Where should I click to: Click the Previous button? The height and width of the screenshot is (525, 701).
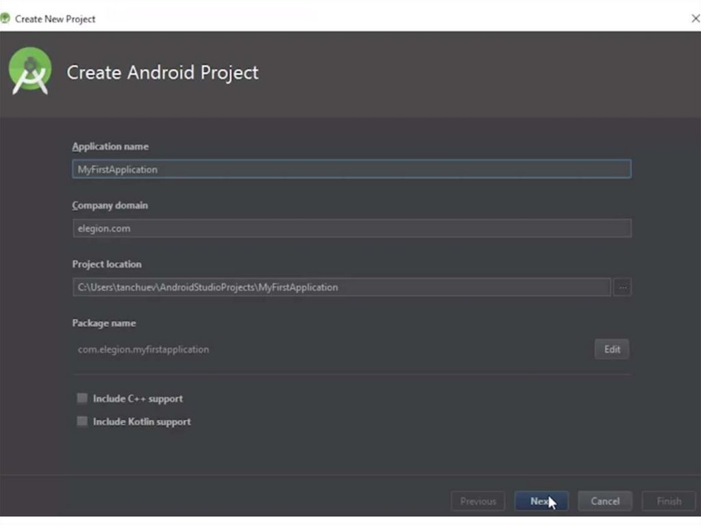pos(478,501)
